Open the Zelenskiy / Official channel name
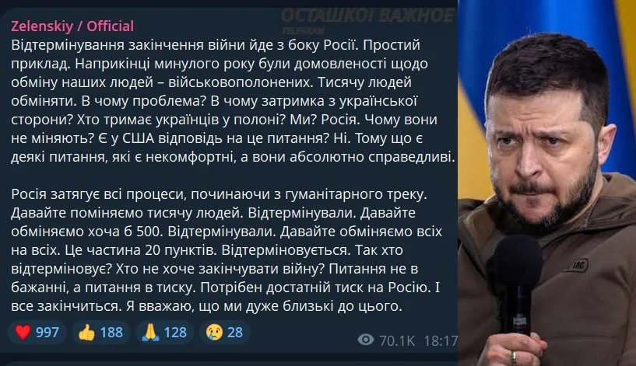The width and height of the screenshot is (636, 366). 72,26
